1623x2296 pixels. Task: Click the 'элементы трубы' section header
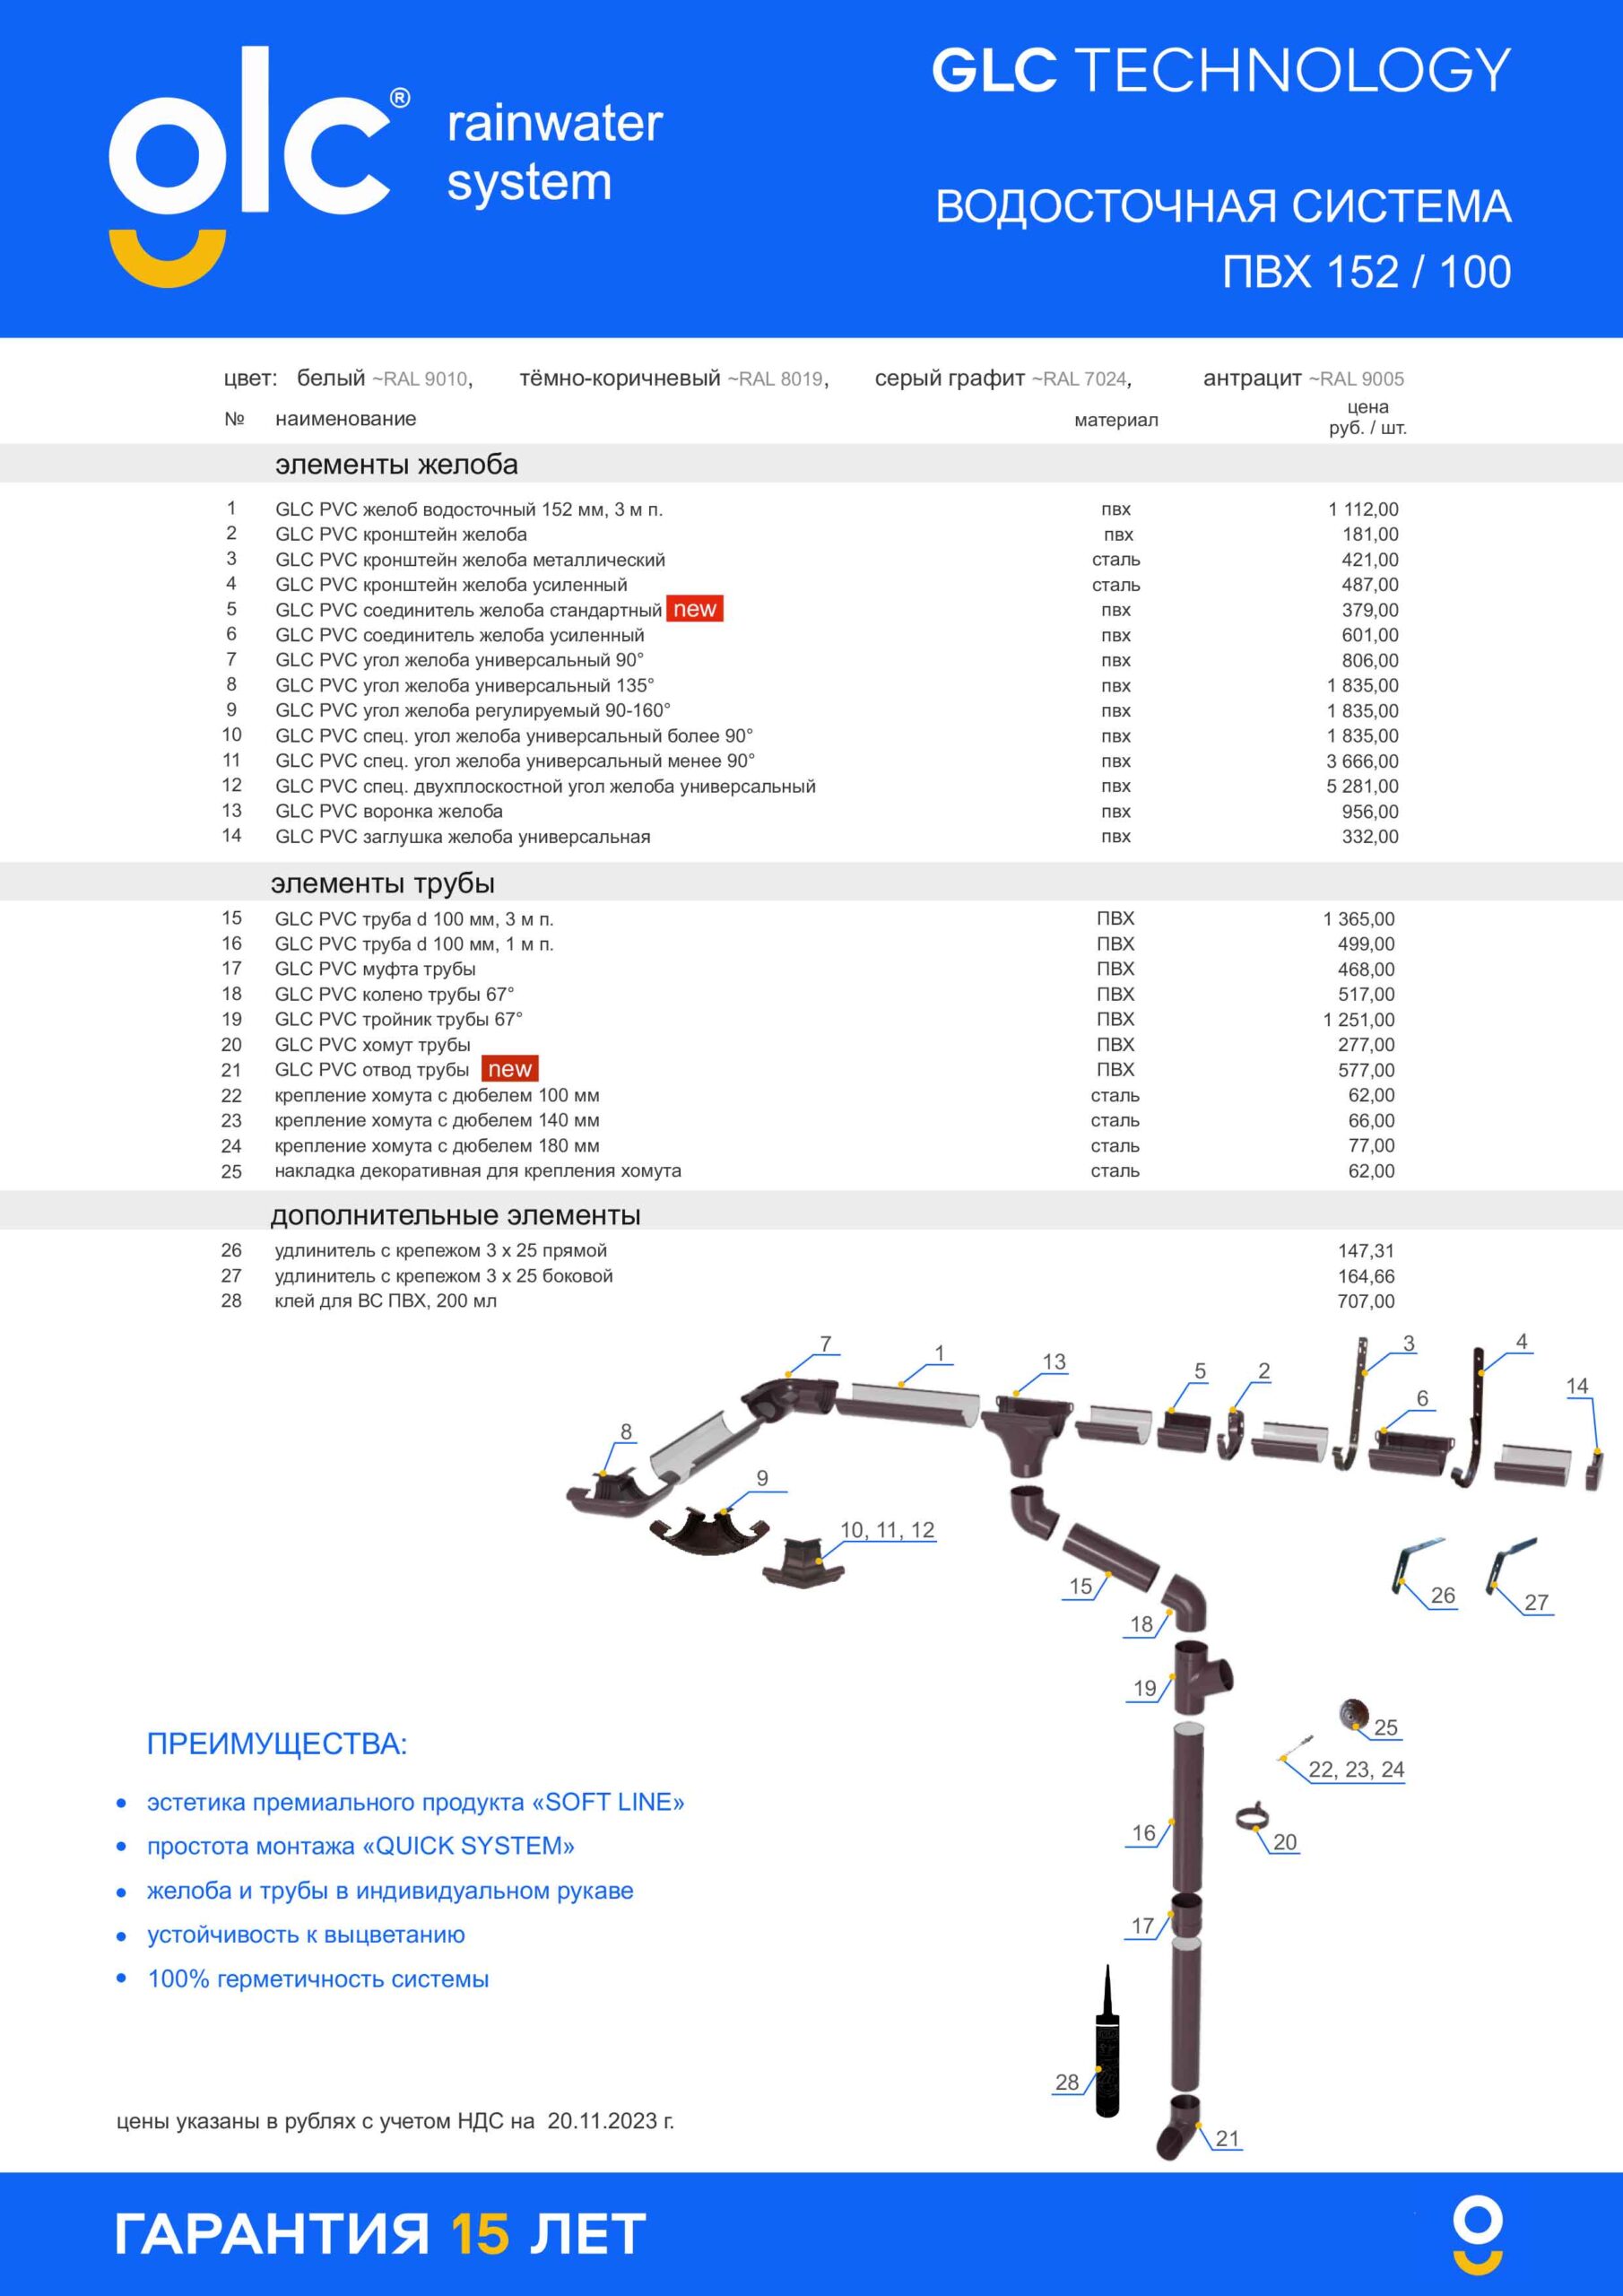click(383, 883)
